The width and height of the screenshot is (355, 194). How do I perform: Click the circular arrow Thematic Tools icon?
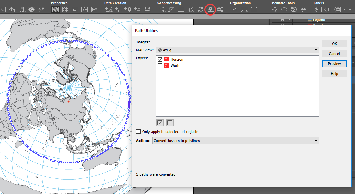[x=294, y=9]
